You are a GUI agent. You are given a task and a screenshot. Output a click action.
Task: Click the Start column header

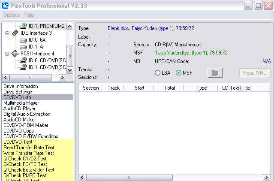point(139,88)
